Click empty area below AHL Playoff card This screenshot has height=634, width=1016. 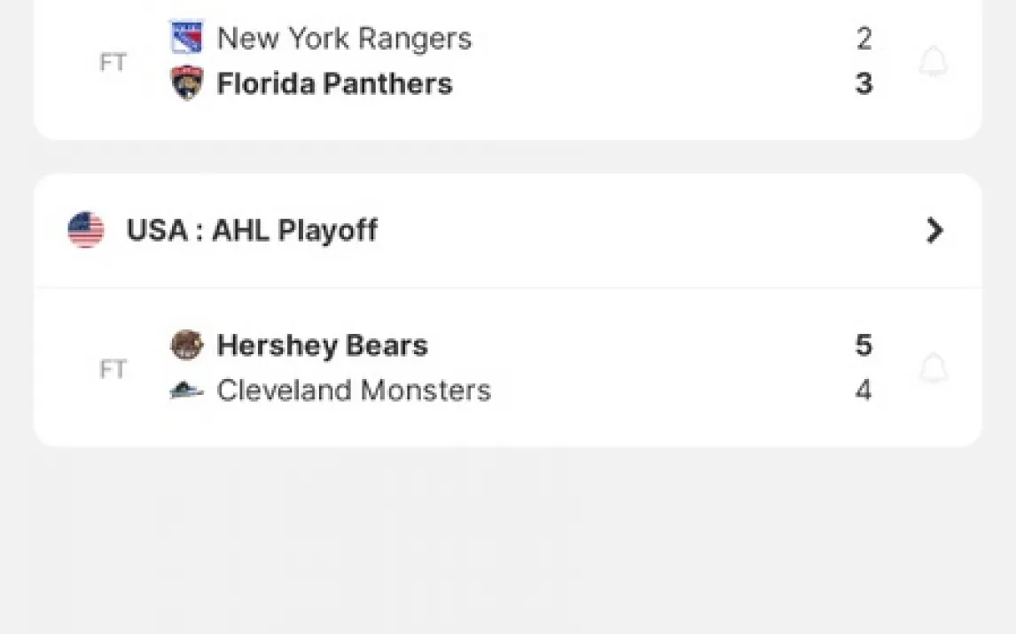click(x=507, y=540)
